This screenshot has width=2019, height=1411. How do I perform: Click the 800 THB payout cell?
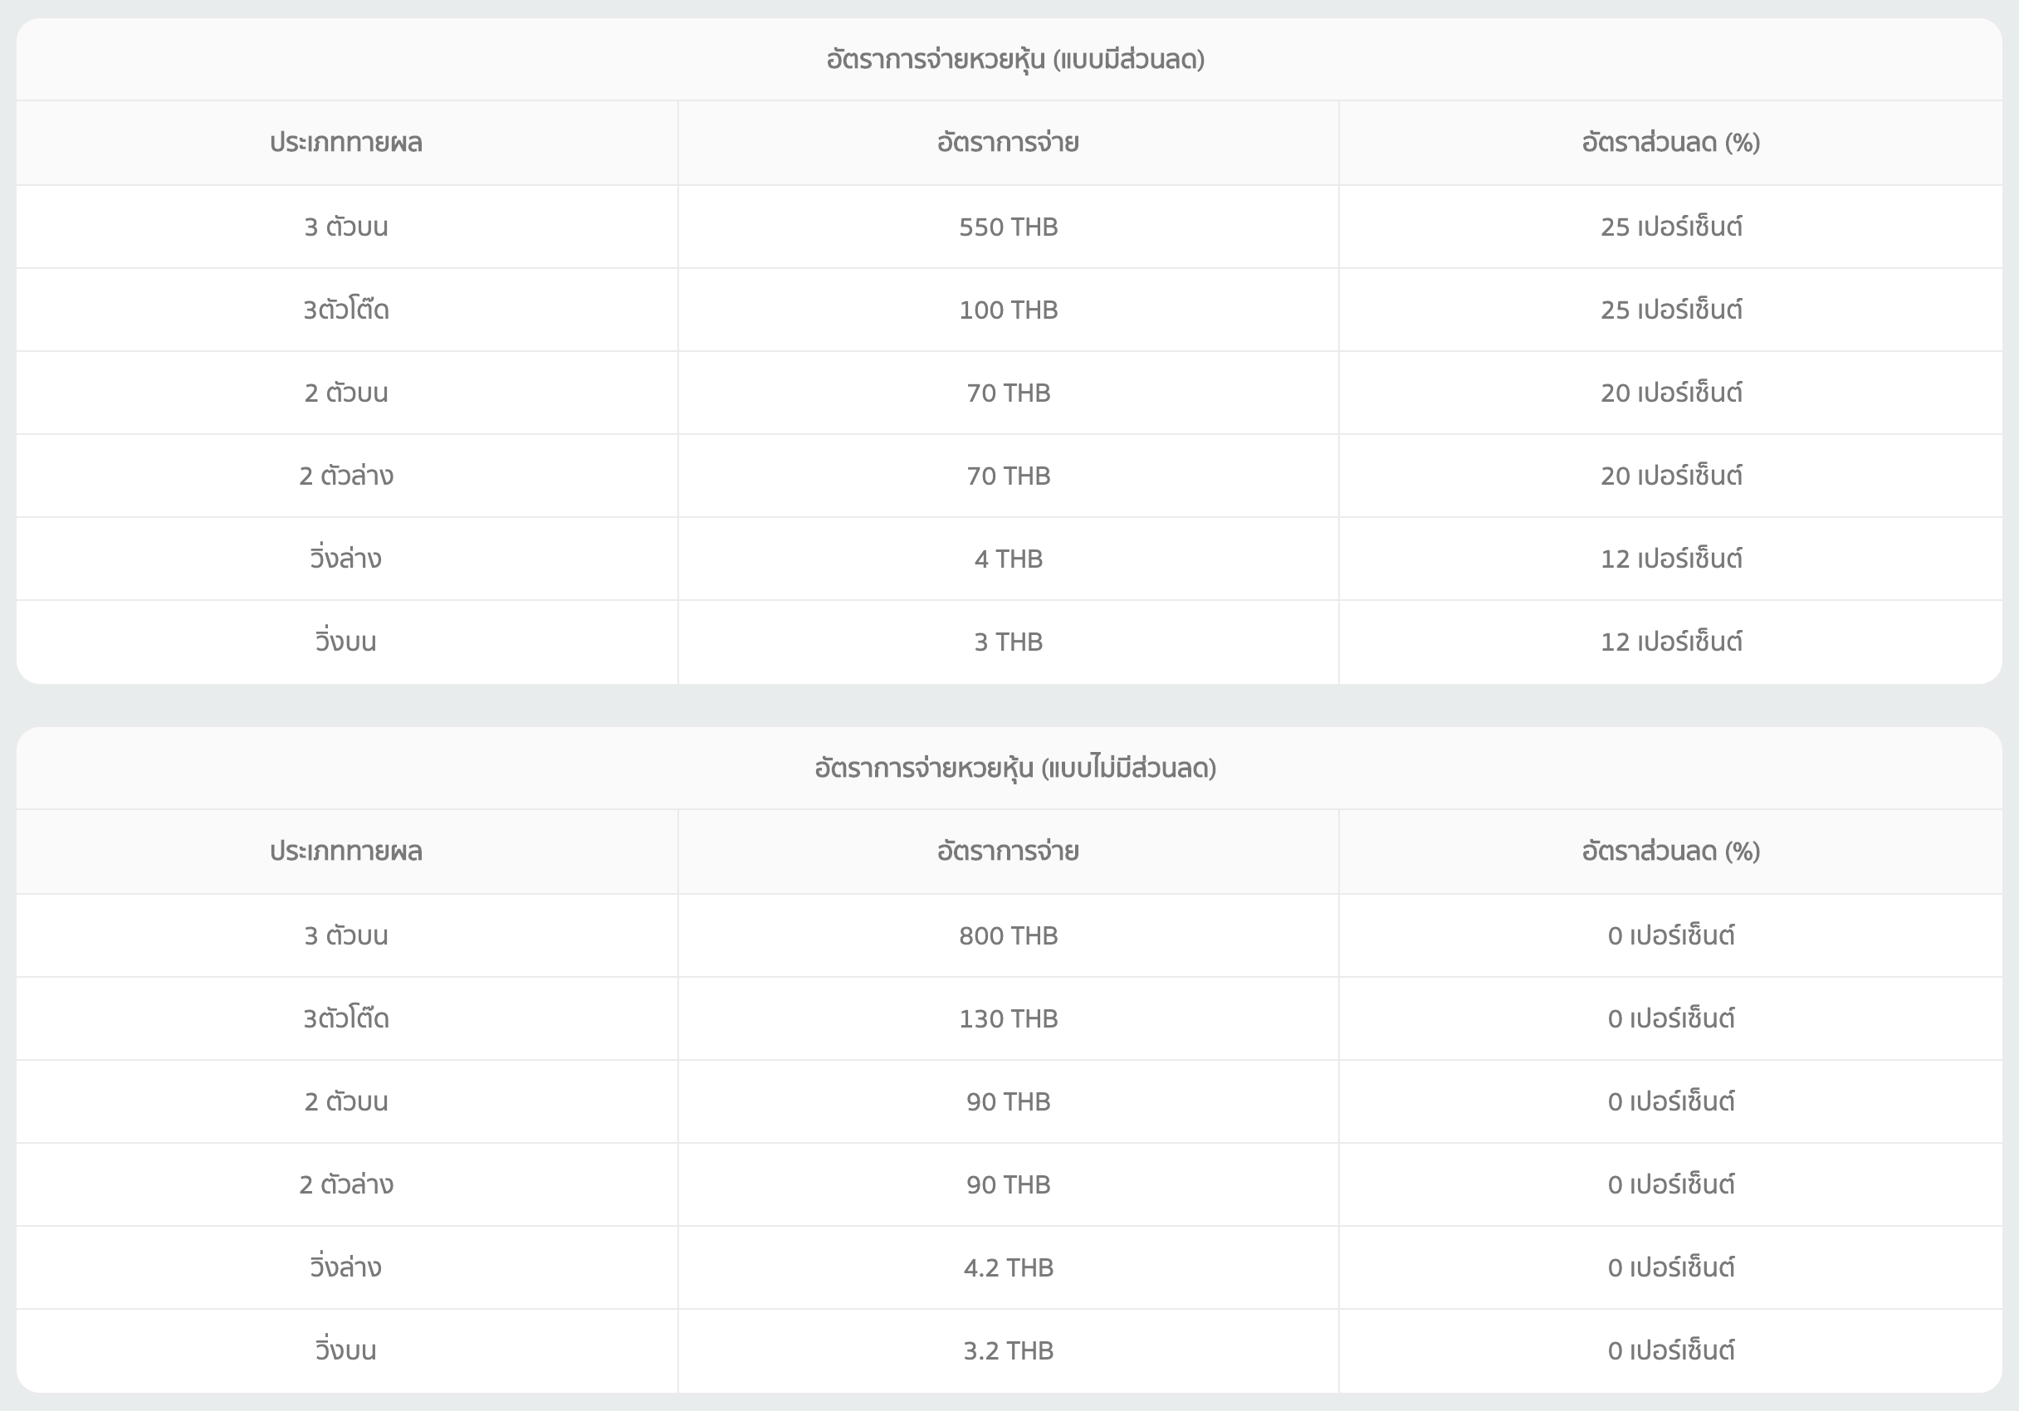[1008, 935]
